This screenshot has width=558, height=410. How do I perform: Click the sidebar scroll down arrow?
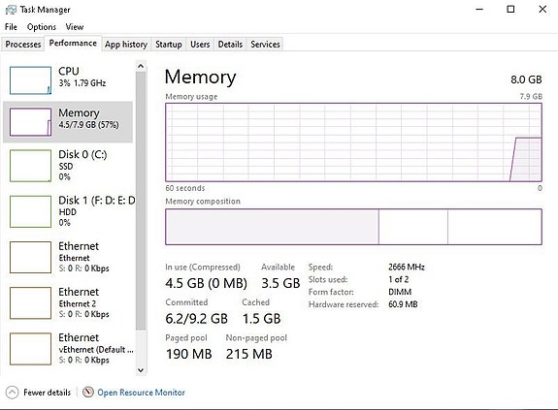tap(141, 370)
